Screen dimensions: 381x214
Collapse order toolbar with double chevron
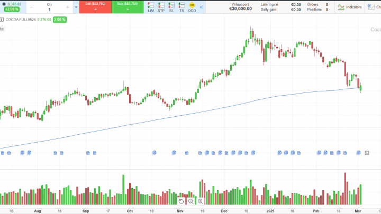202,7
